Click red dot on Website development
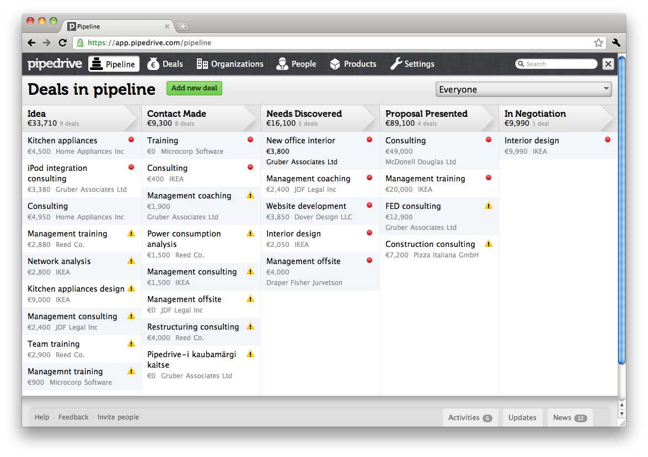The image size is (648, 457). 369,206
